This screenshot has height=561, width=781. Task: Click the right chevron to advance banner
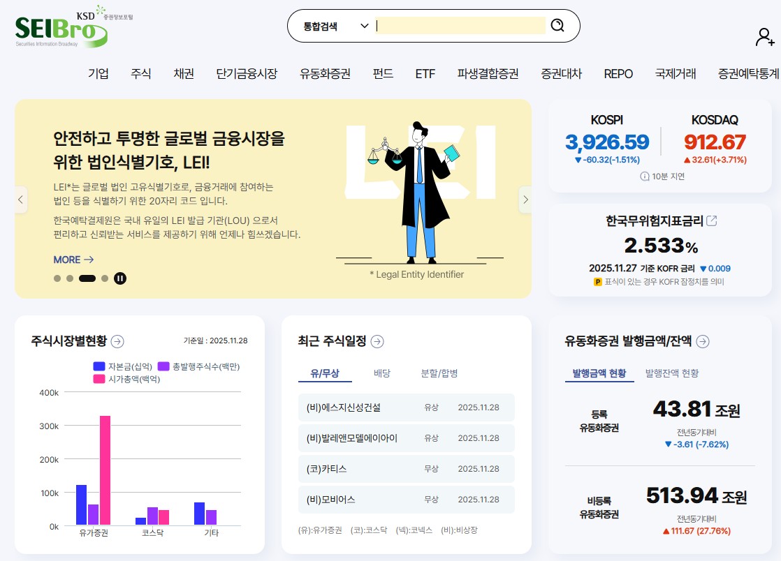525,200
